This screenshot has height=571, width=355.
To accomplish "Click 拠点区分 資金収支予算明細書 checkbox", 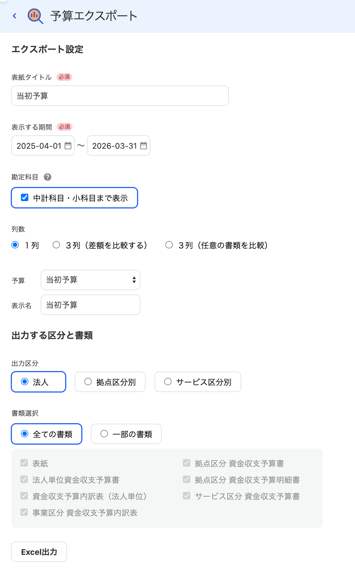I will click(187, 479).
